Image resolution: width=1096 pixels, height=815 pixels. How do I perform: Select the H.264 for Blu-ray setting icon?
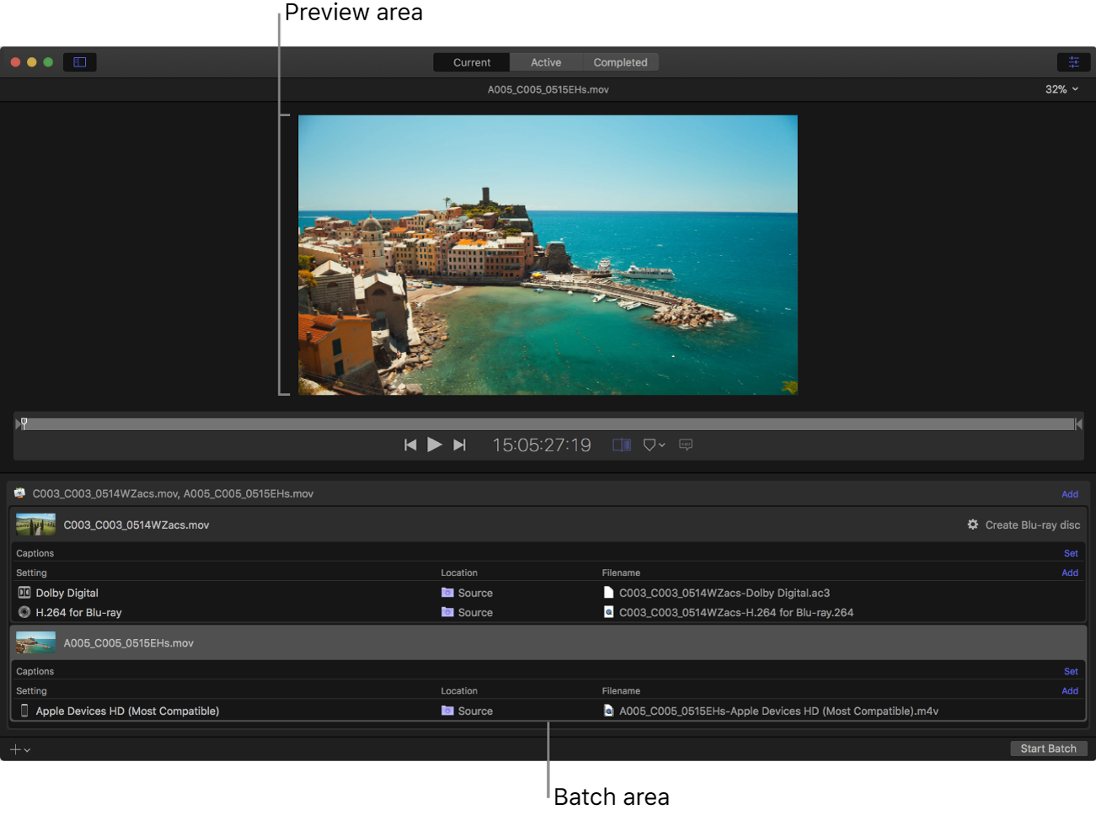click(23, 612)
